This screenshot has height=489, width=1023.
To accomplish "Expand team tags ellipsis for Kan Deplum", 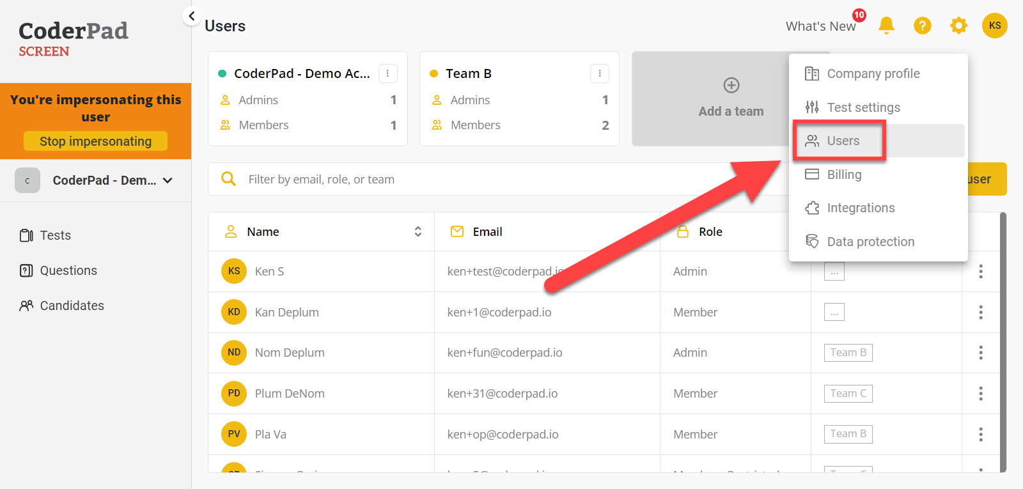I will tap(834, 312).
